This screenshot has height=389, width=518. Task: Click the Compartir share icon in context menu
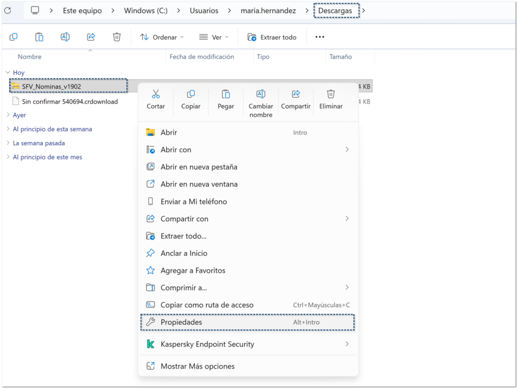coord(296,95)
